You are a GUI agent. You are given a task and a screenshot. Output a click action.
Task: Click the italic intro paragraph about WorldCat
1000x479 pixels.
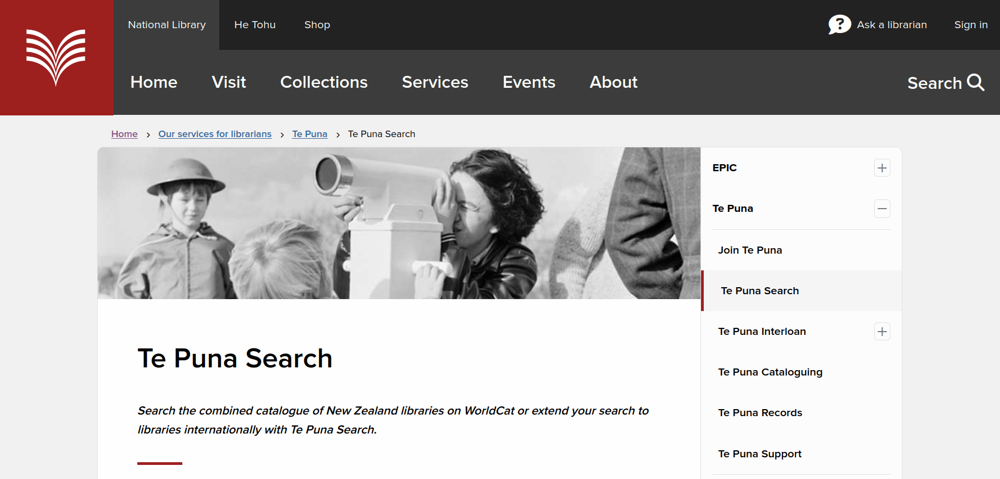[393, 420]
